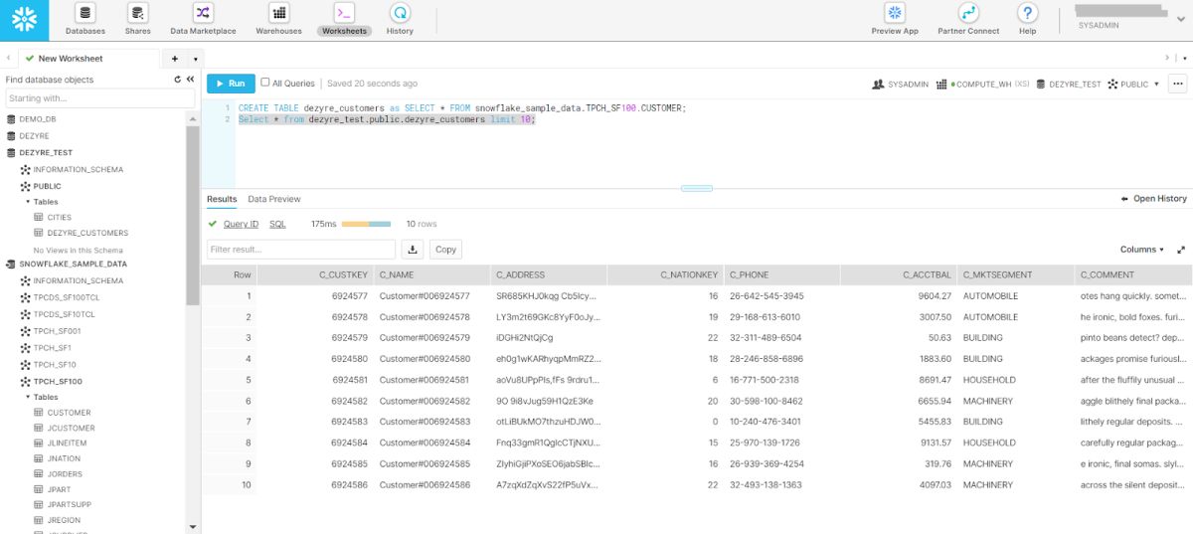The height and width of the screenshot is (534, 1193).
Task: Open Partner Connect
Action: click(968, 19)
